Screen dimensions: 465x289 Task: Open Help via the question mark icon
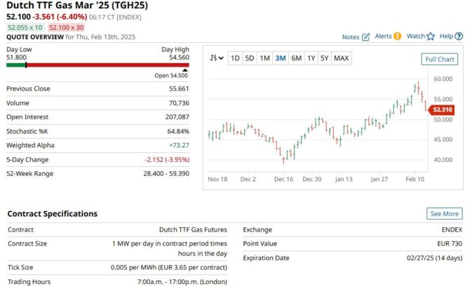pyautogui.click(x=459, y=36)
